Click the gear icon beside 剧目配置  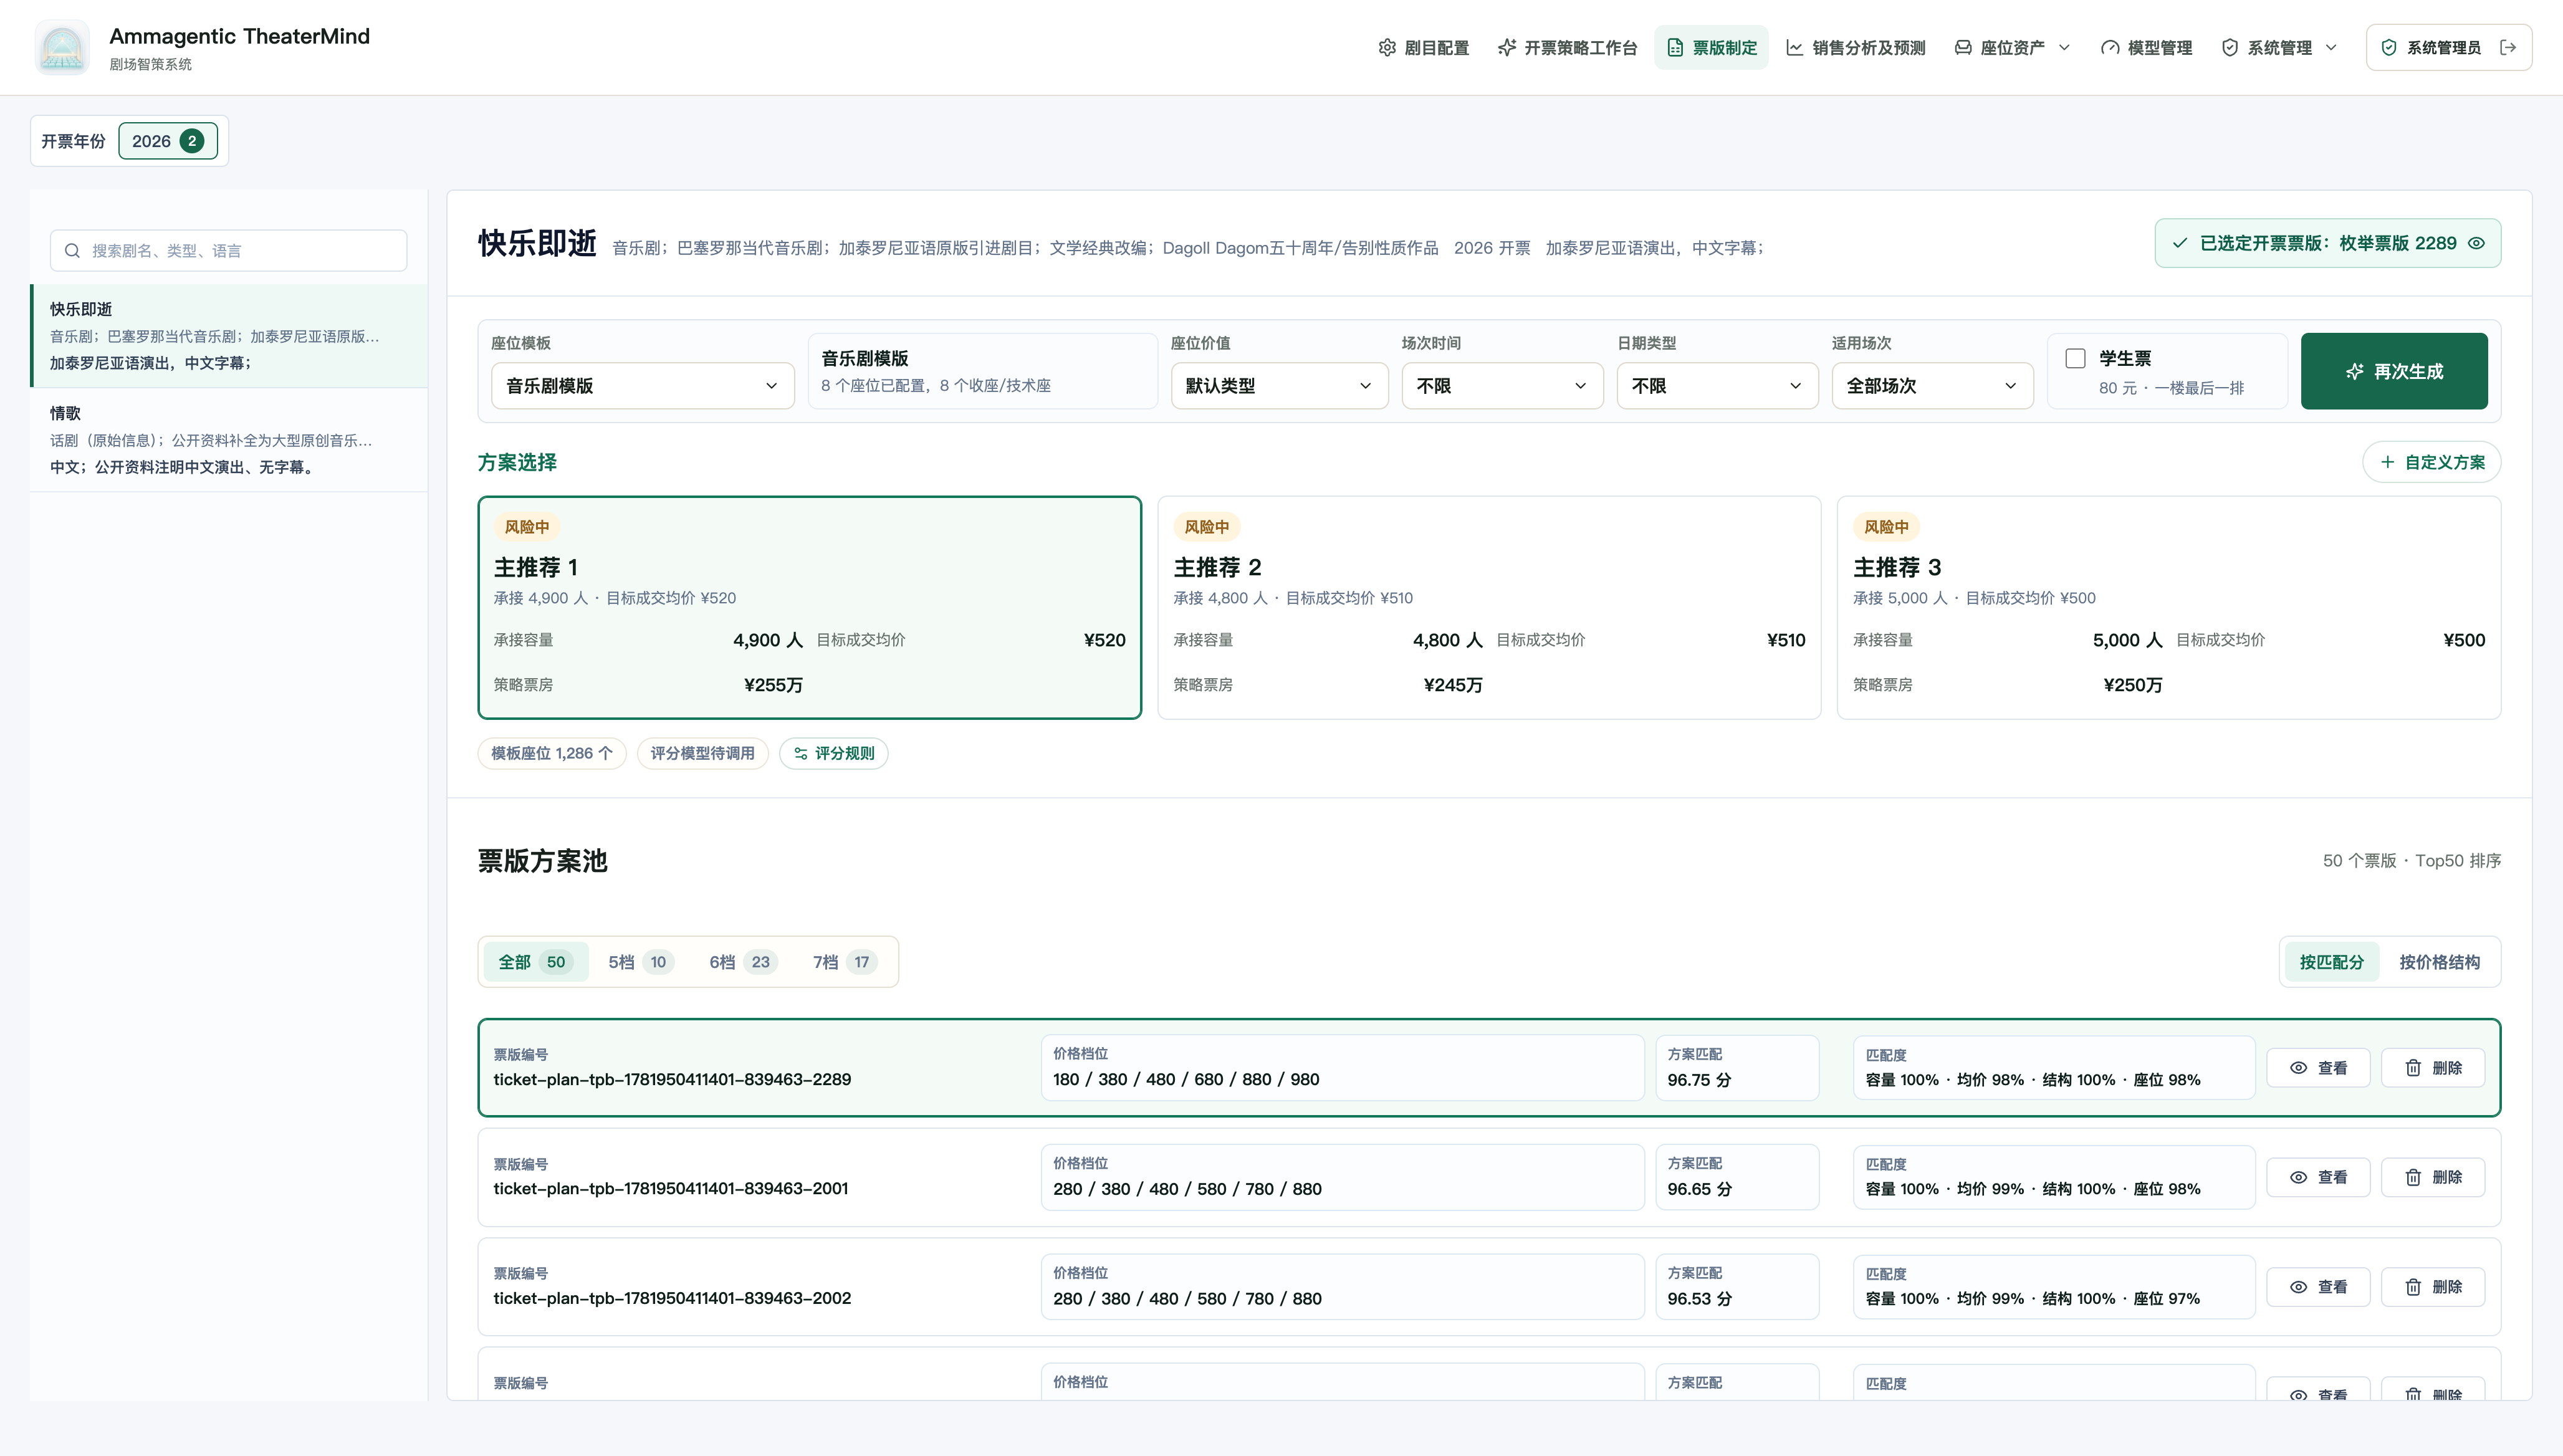click(1387, 48)
